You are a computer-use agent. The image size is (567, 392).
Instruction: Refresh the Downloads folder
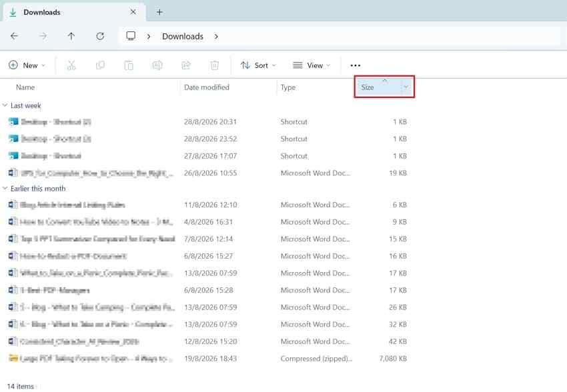(100, 36)
